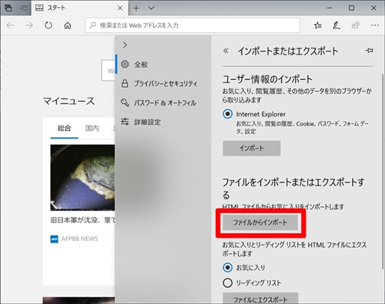The height and width of the screenshot is (304, 385).
Task: Click the ユーザー情報のインポート heading
Action: click(267, 79)
